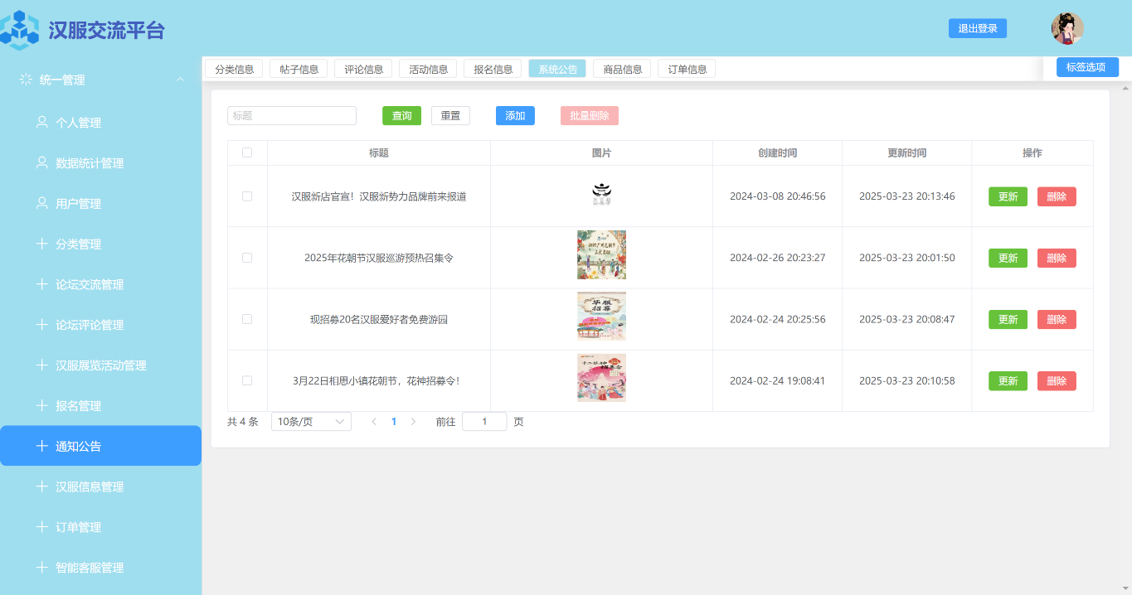Open the 汉服新店官宣 row thumbnail image

601,195
